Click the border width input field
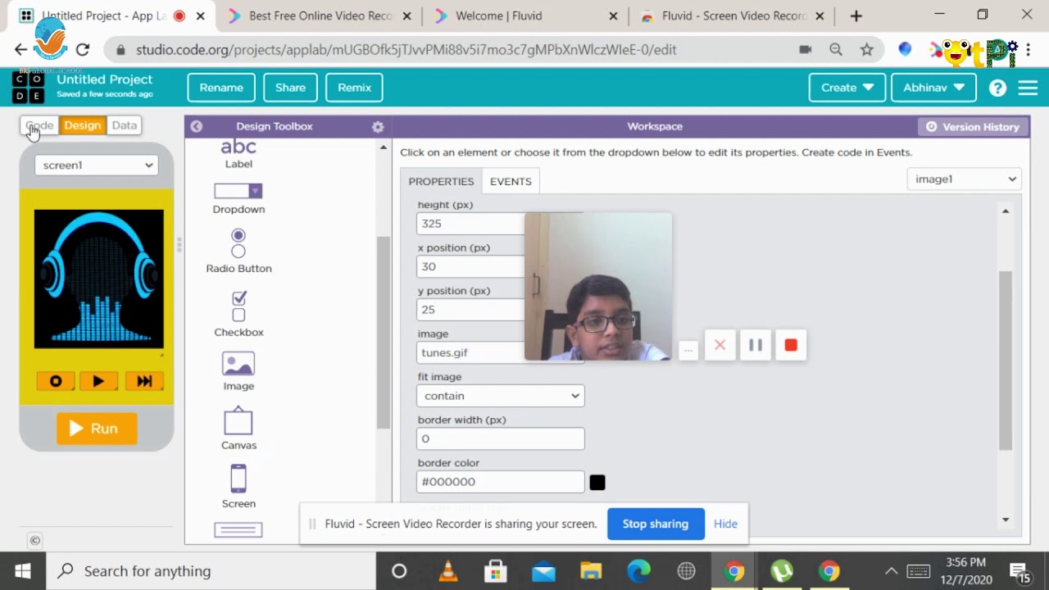The width and height of the screenshot is (1049, 590). pyautogui.click(x=500, y=438)
